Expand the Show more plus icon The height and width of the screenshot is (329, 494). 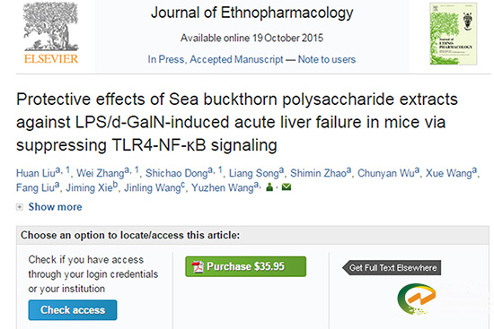tap(20, 207)
